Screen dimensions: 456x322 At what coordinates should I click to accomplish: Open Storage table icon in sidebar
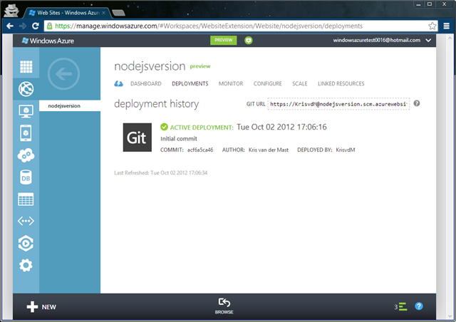26,199
